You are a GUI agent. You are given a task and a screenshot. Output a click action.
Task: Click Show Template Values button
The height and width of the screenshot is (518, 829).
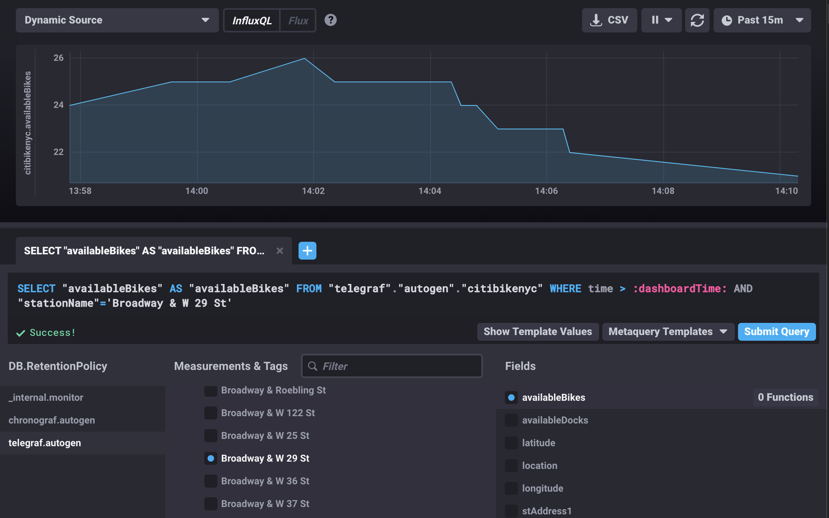pos(537,332)
